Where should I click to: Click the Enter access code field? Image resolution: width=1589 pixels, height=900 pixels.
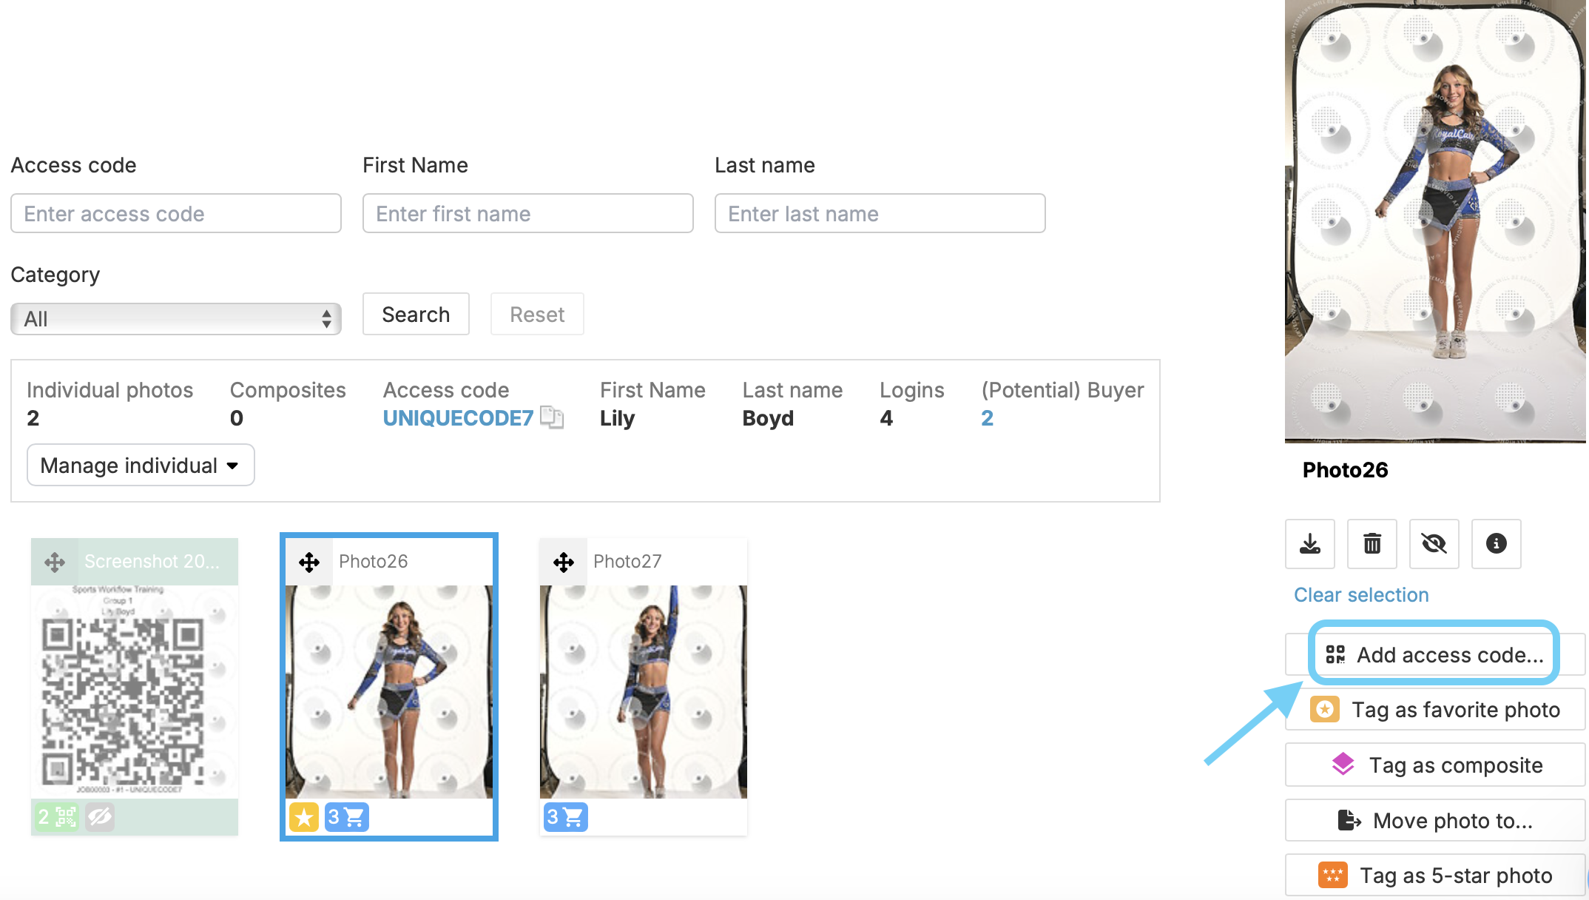[x=176, y=213]
